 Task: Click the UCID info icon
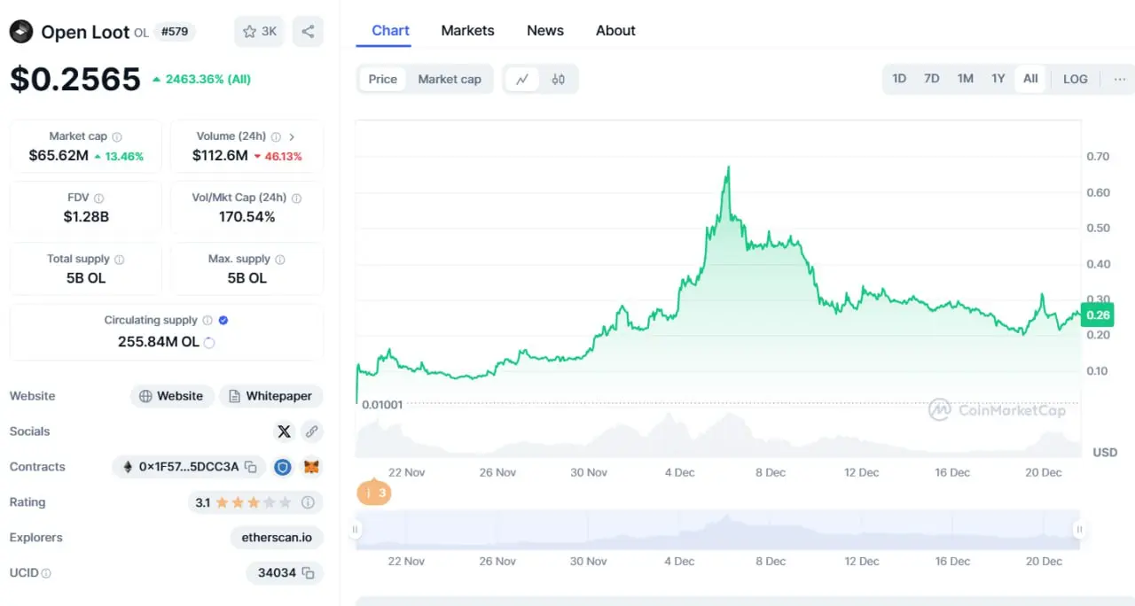[46, 573]
